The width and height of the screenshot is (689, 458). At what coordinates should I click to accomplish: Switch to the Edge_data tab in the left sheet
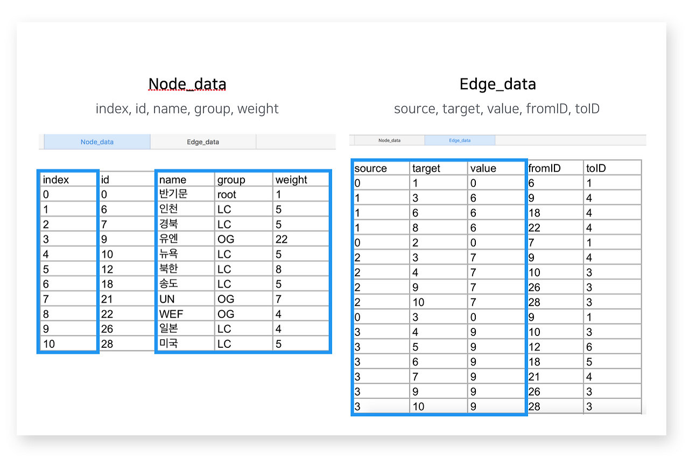[x=203, y=142]
